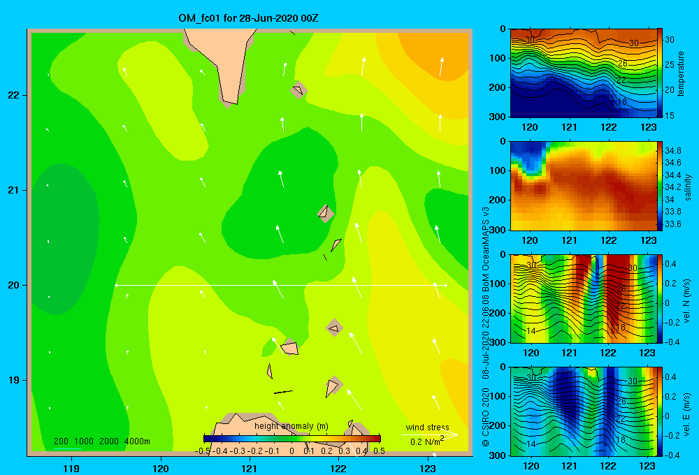
Task: Click the white transect line at latitude 20
Action: [x=281, y=285]
